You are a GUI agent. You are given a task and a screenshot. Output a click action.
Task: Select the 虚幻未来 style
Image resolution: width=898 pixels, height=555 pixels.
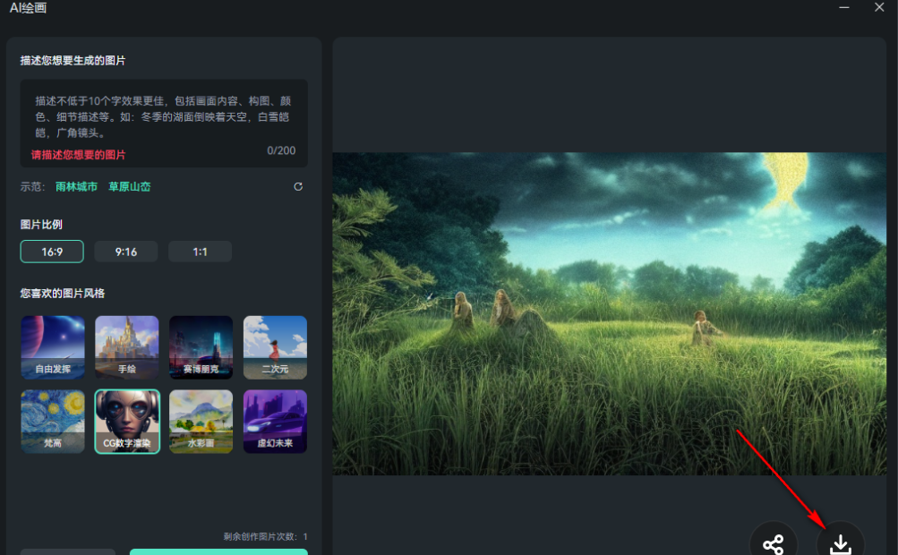(x=275, y=422)
